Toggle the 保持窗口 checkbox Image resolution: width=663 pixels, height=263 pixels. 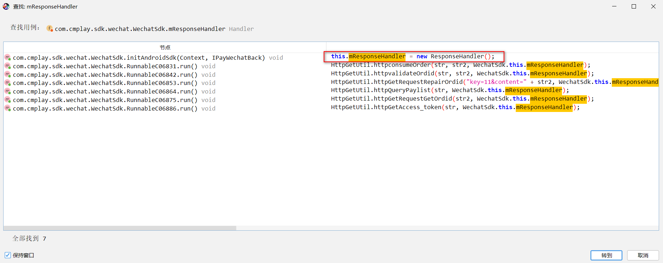pos(7,255)
